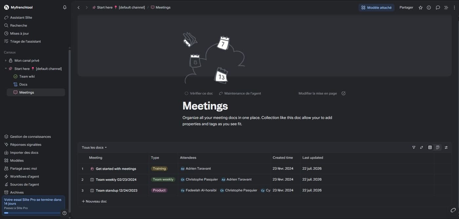Image resolution: width=459 pixels, height=219 pixels.
Task: Open the notifications bell icon
Action: tap(65, 7)
